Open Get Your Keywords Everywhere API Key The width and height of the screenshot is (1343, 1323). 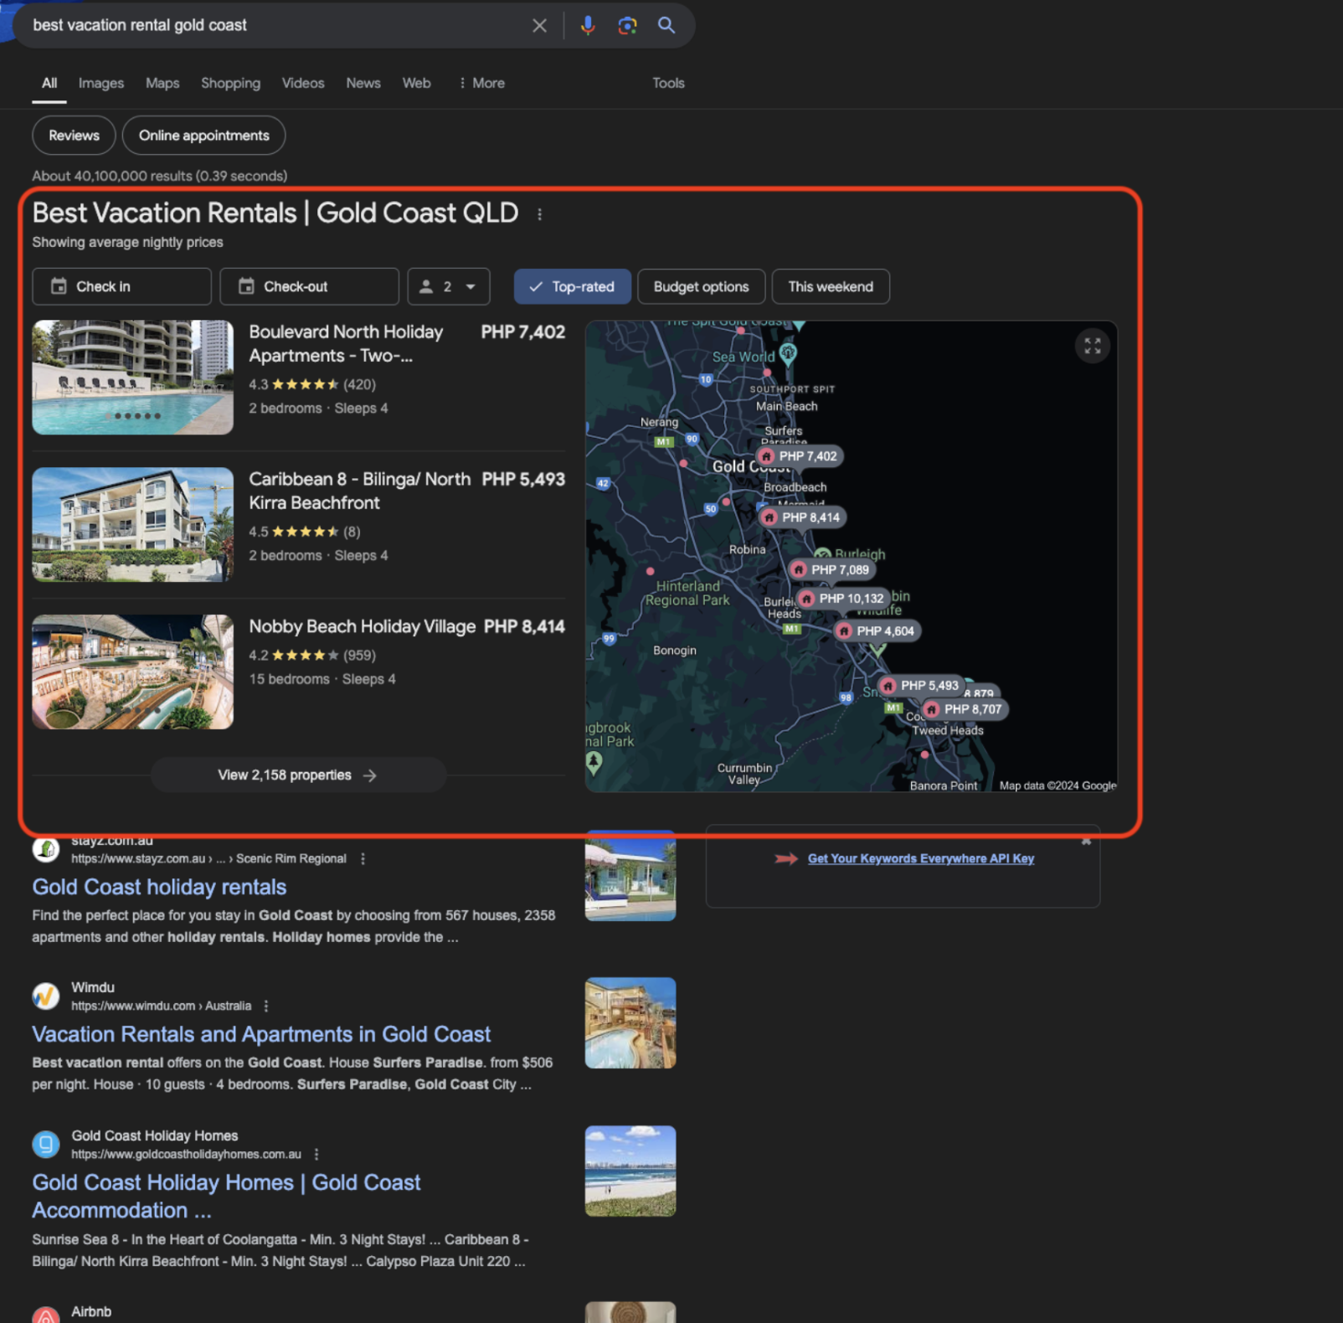(920, 858)
